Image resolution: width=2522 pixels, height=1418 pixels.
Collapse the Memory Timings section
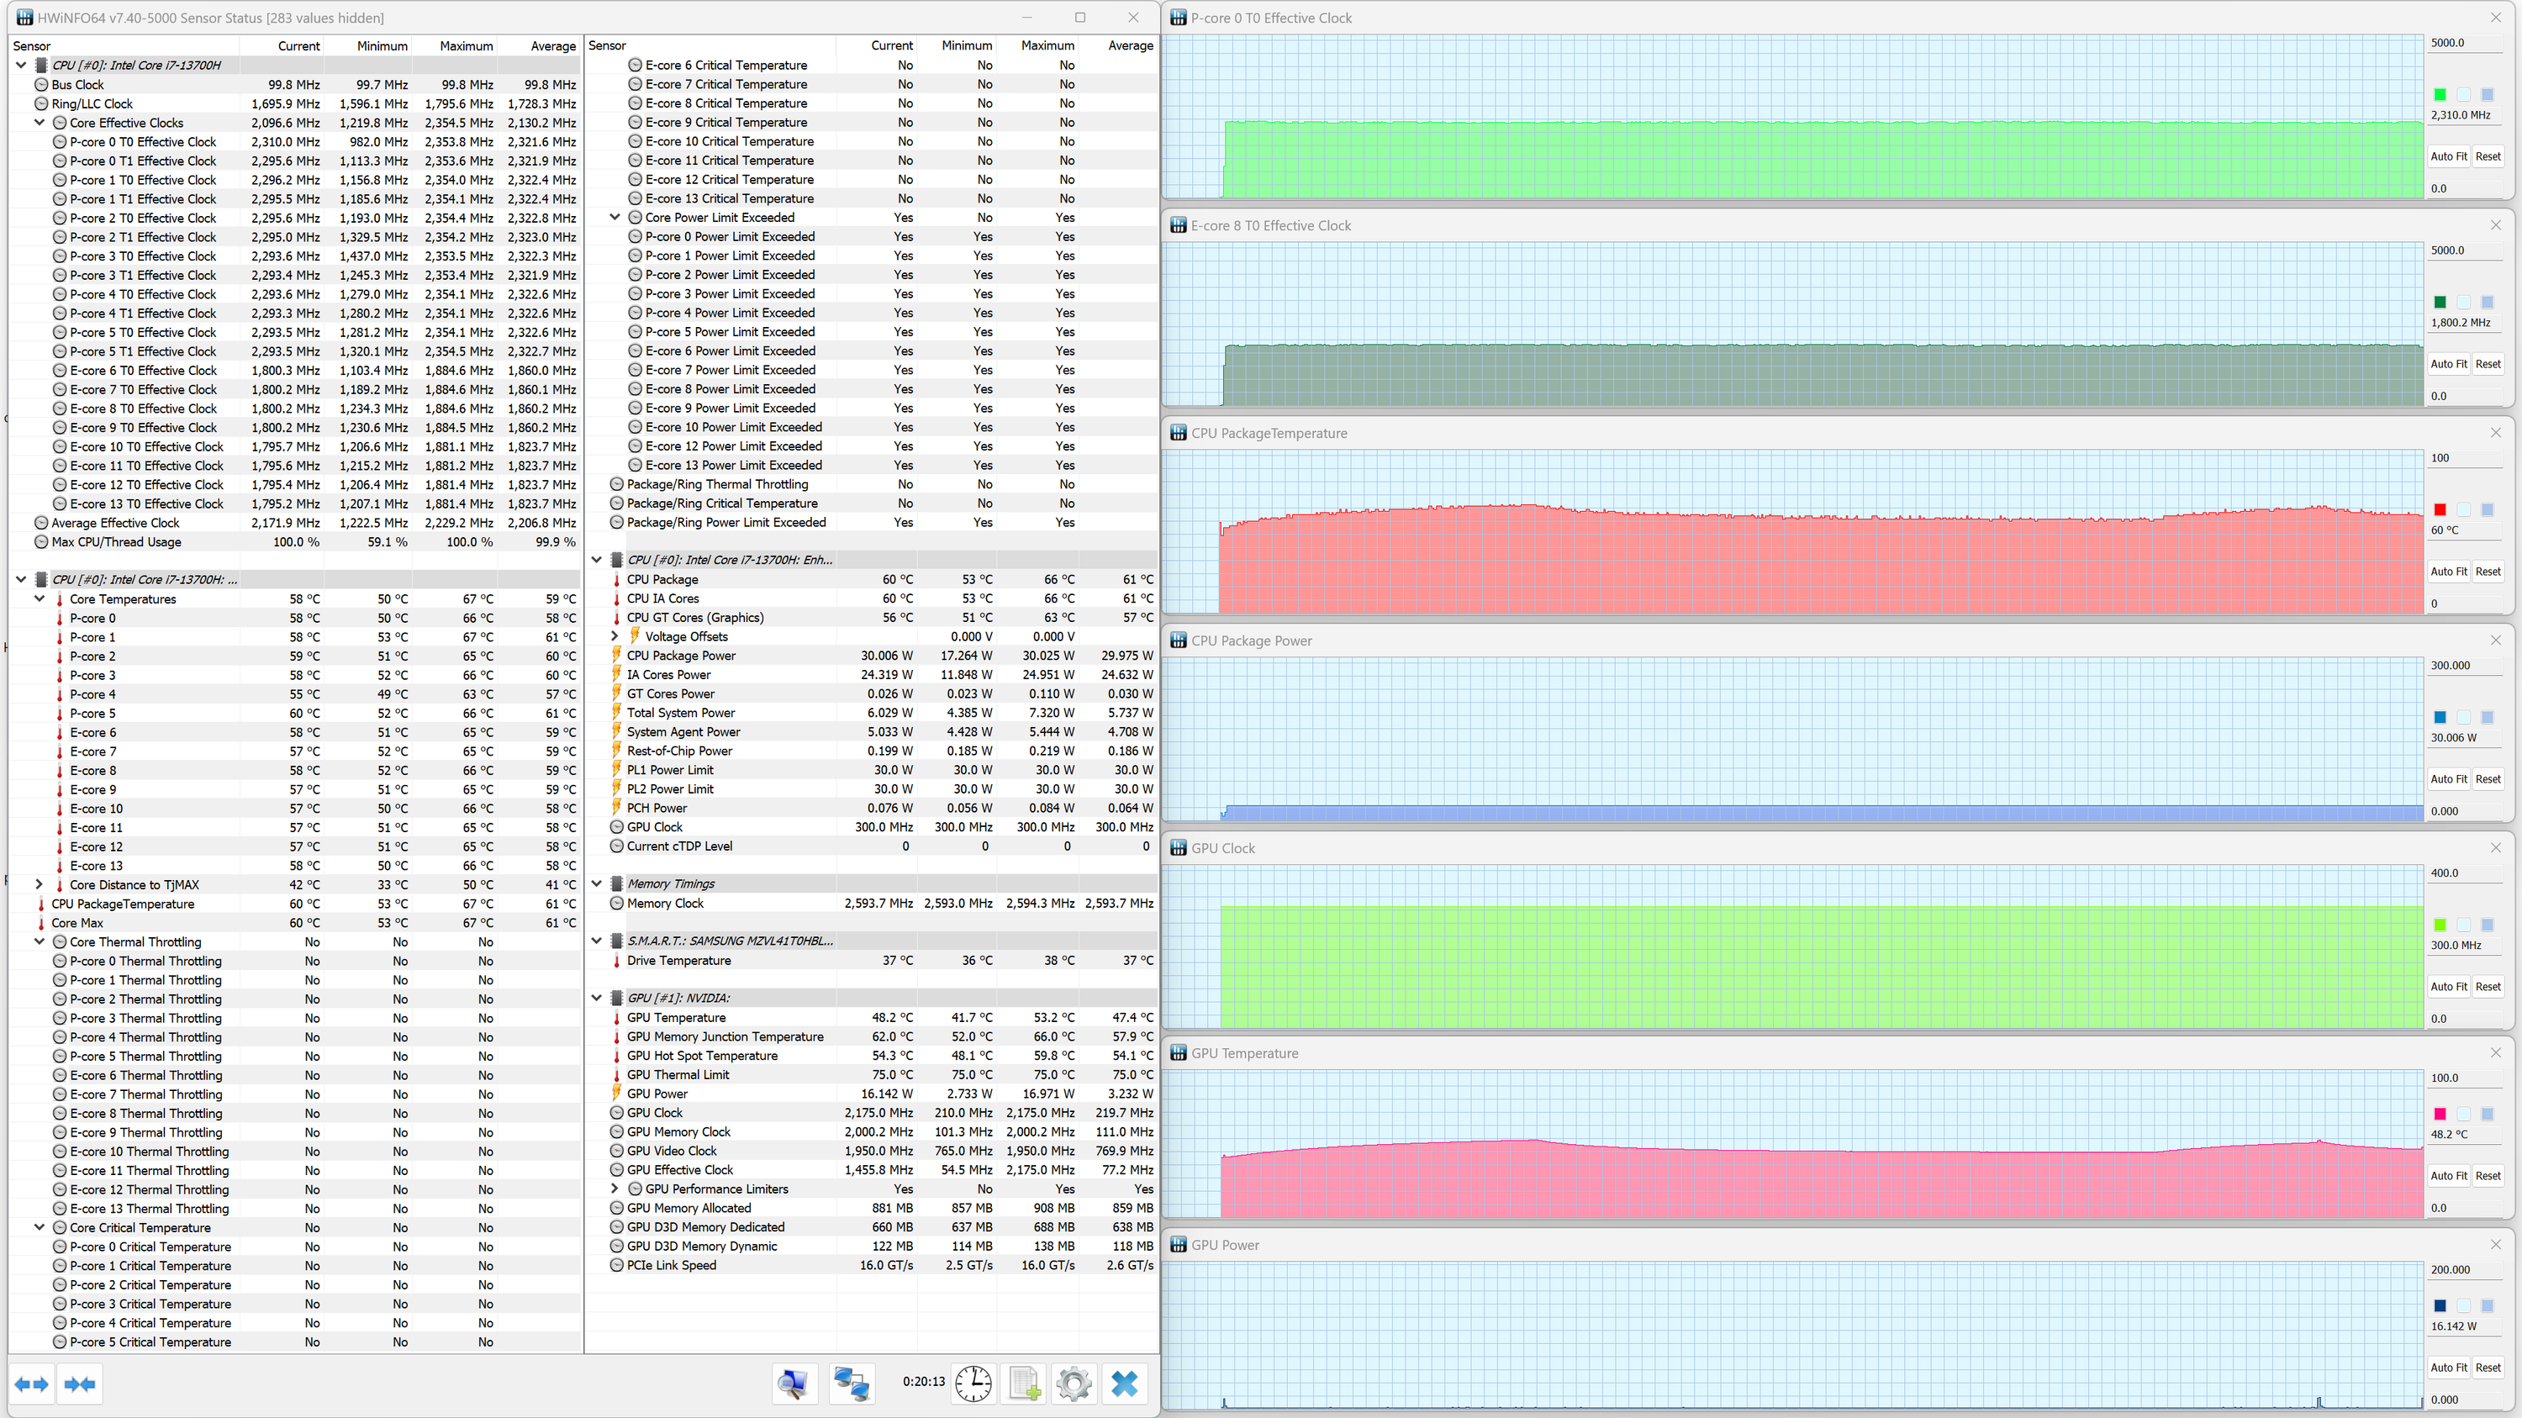click(596, 883)
